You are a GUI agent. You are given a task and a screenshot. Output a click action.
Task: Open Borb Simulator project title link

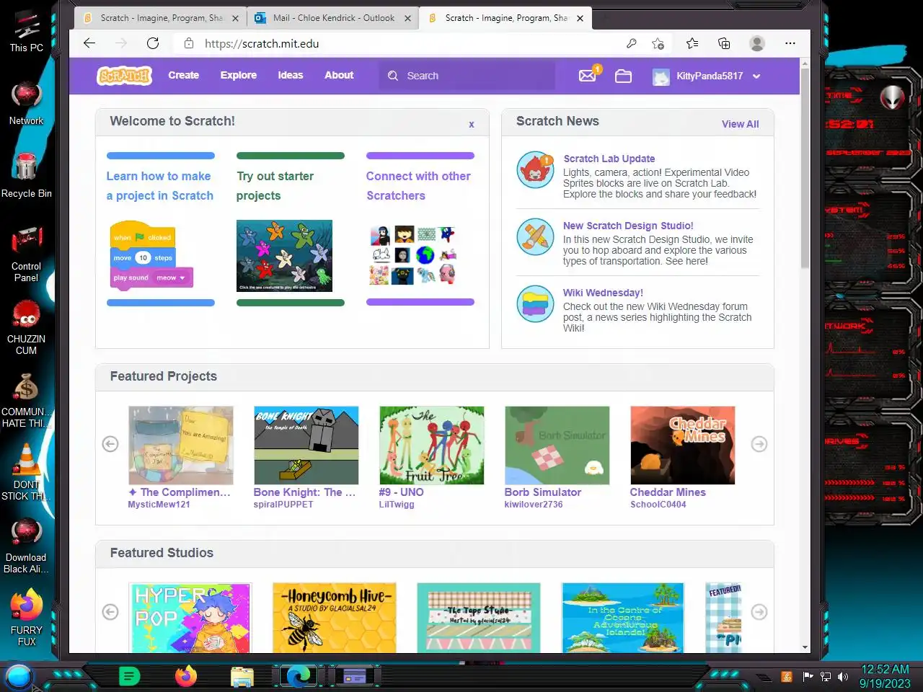point(543,492)
